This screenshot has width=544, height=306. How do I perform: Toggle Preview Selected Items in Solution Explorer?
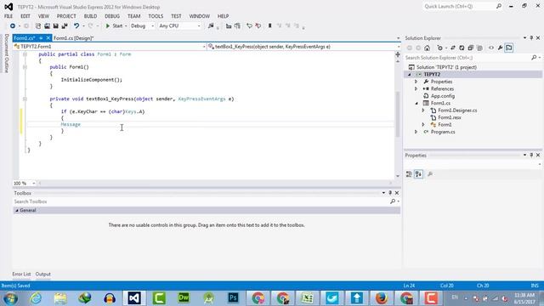[x=509, y=48]
